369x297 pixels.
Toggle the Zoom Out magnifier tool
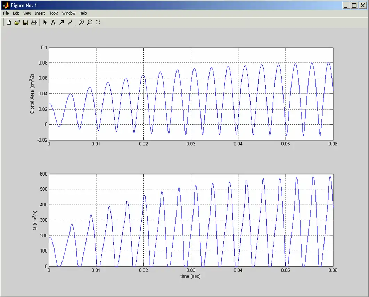click(90, 23)
